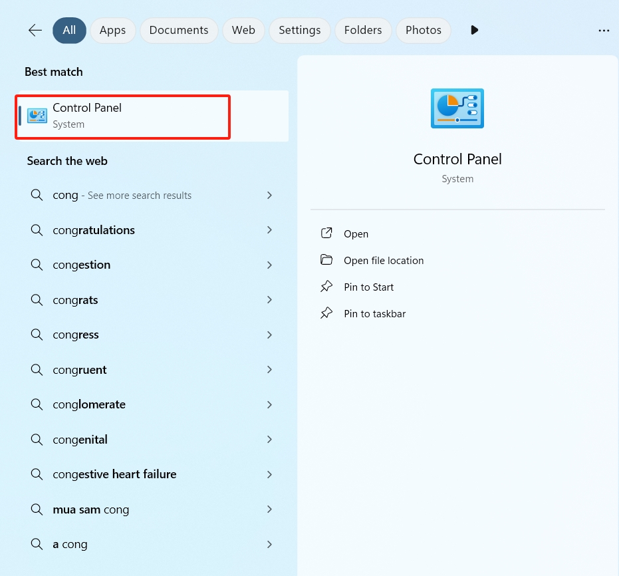Screen dimensions: 619x576
Task: Select the mua sam cong suggestion
Action: 90,509
